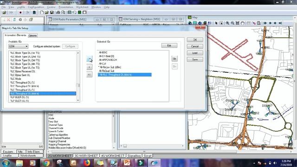297x167 pixels.
Task: Click the refresh arrows icon in equipment panel
Action: (14, 19)
